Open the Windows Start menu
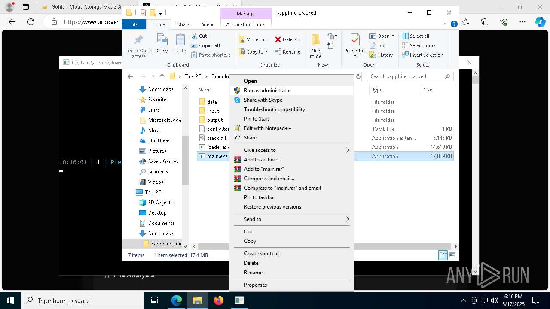Image resolution: width=550 pixels, height=309 pixels. 10,300
